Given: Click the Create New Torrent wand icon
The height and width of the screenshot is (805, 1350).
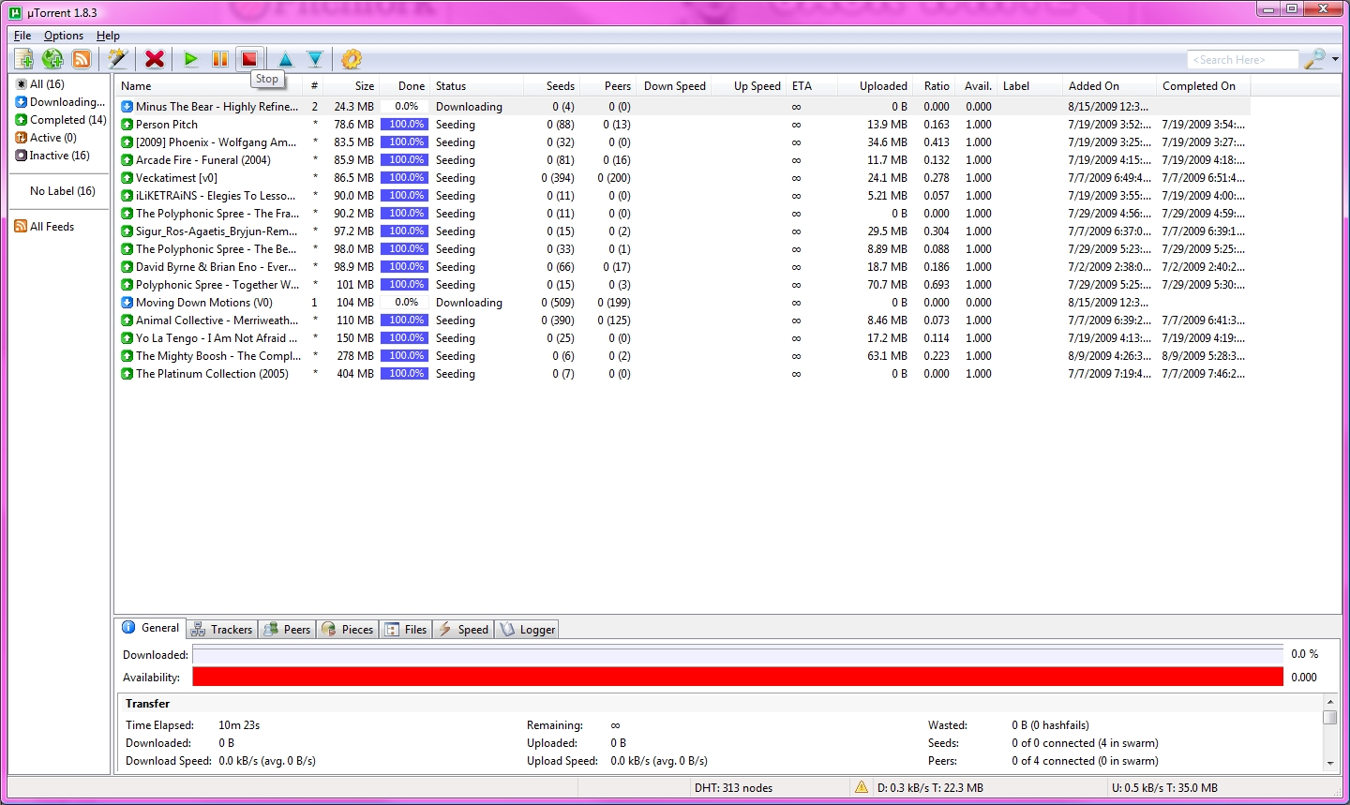Looking at the screenshot, I should coord(117,59).
